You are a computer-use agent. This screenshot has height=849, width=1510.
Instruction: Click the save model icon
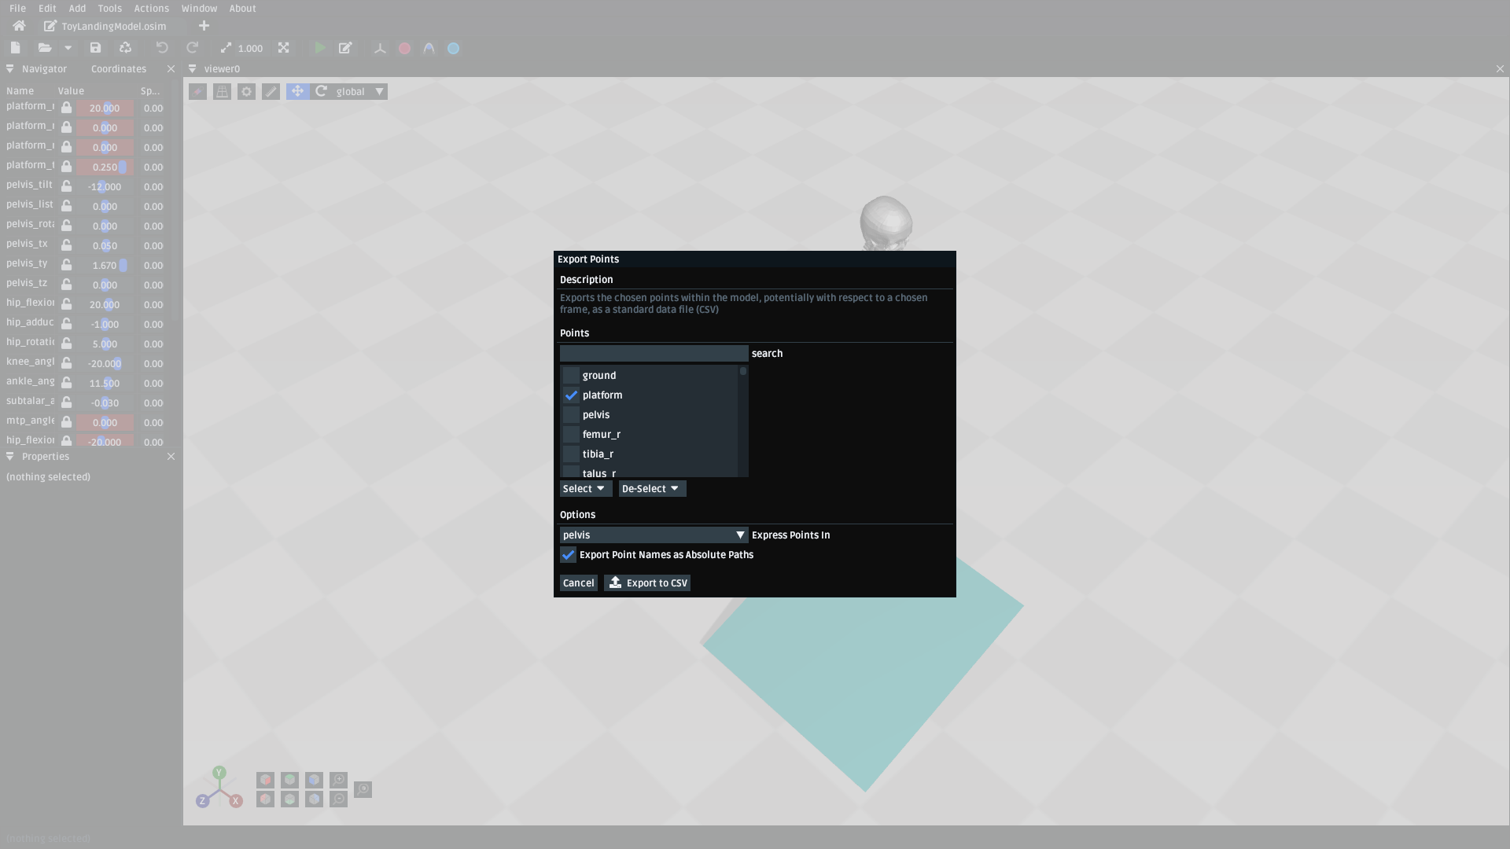click(x=95, y=48)
